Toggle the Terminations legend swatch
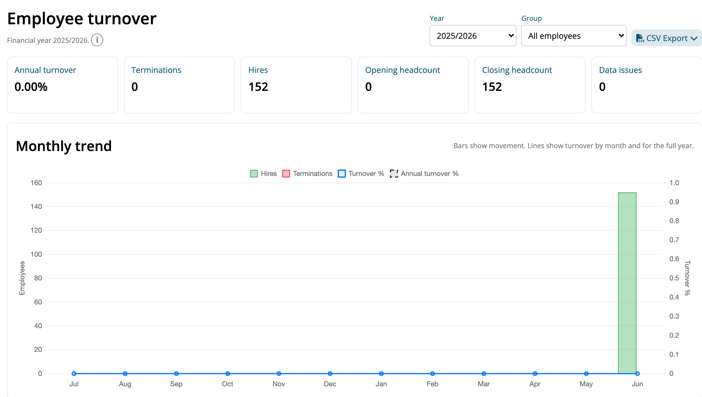 286,174
